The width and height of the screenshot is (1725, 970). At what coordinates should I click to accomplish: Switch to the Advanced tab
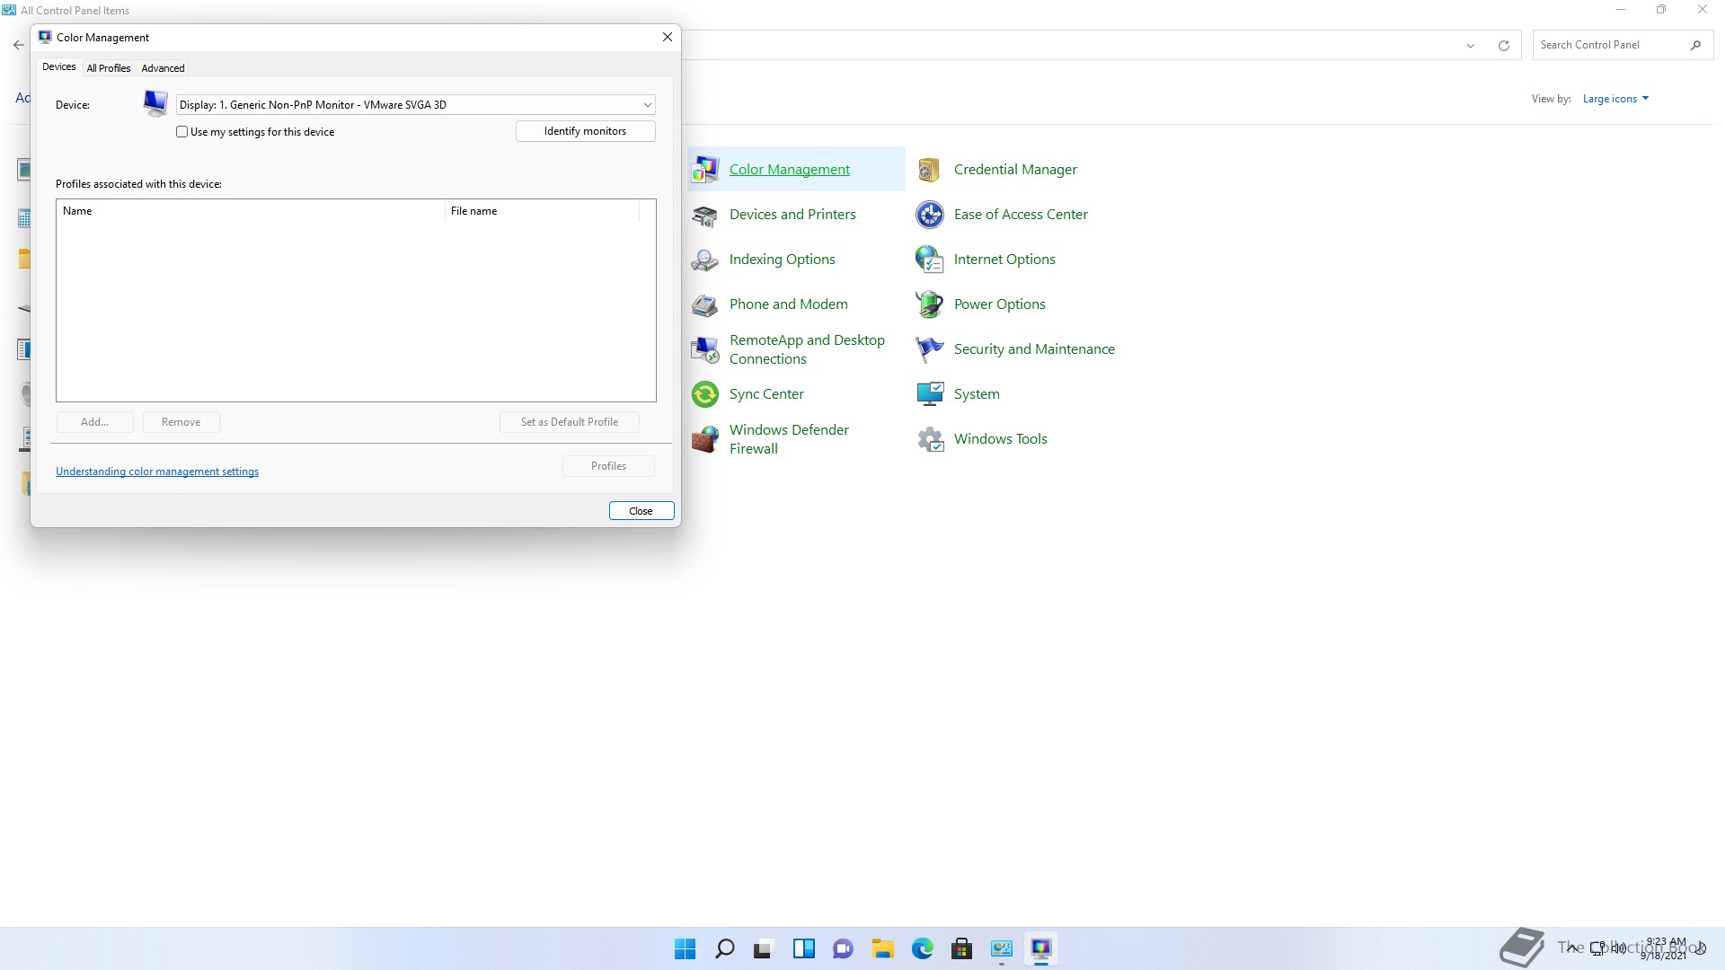click(x=163, y=68)
